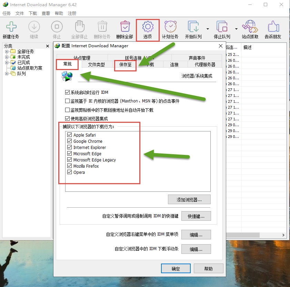
Task: Open Options (选项) gear icon
Action: [x=148, y=27]
